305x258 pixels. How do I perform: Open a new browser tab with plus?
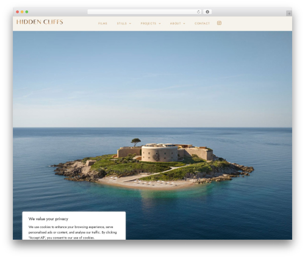point(289,13)
